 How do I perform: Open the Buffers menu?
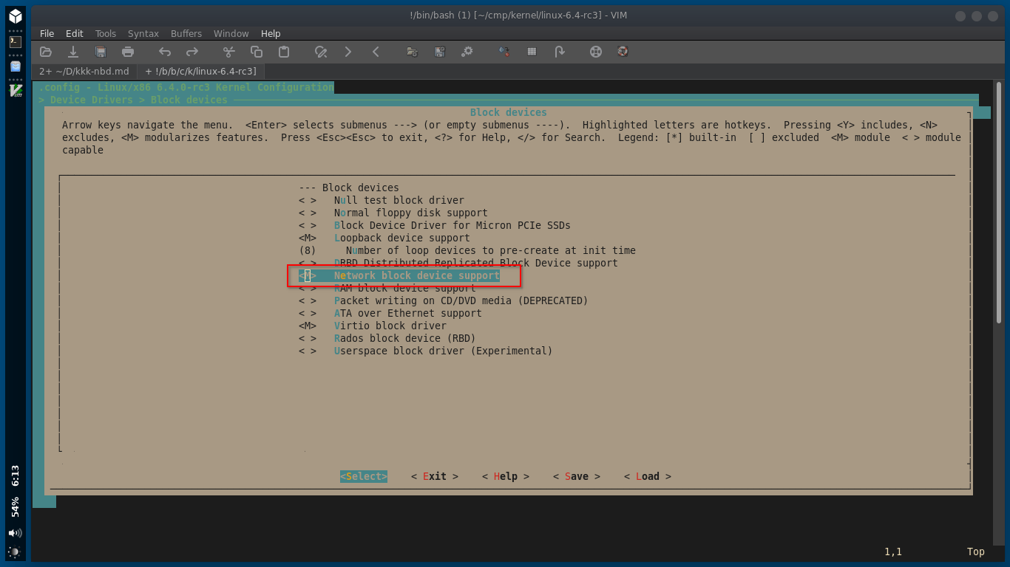point(186,33)
